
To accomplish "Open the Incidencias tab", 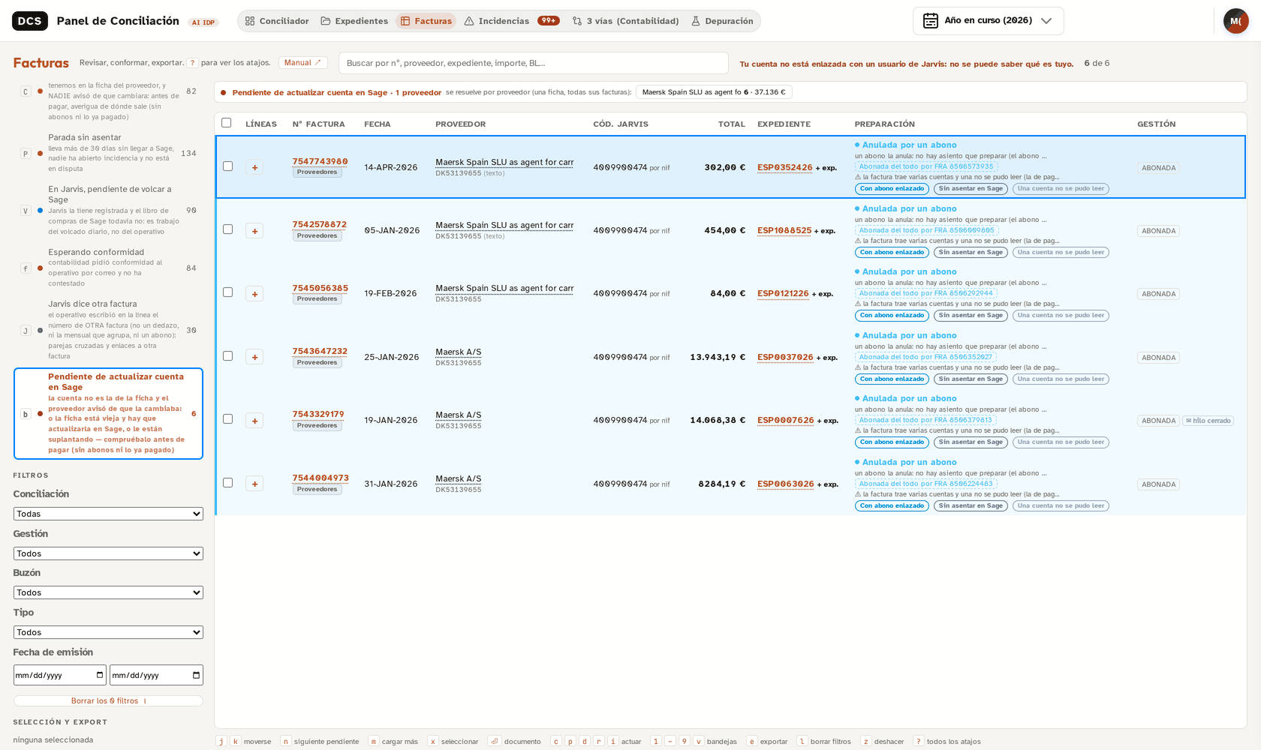I will pyautogui.click(x=512, y=21).
